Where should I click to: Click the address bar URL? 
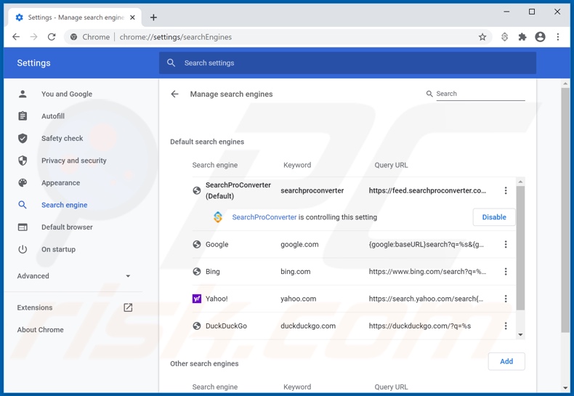pyautogui.click(x=176, y=37)
